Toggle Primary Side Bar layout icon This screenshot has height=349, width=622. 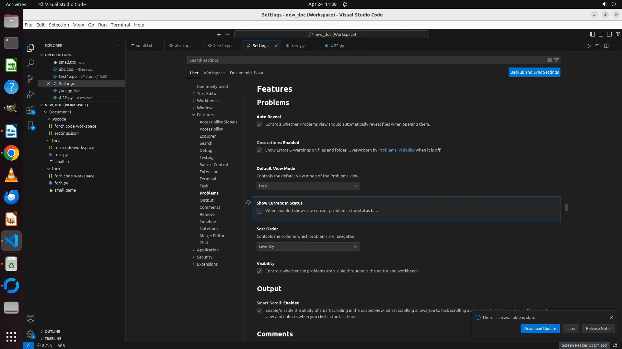tap(592, 34)
